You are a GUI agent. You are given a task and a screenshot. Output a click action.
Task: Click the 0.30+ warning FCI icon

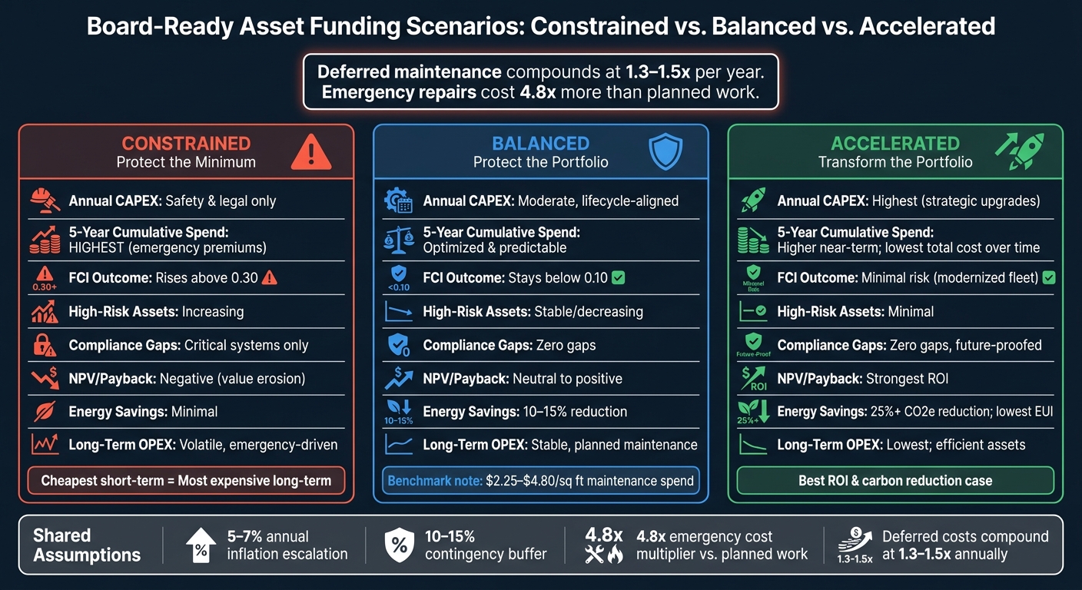pos(45,278)
